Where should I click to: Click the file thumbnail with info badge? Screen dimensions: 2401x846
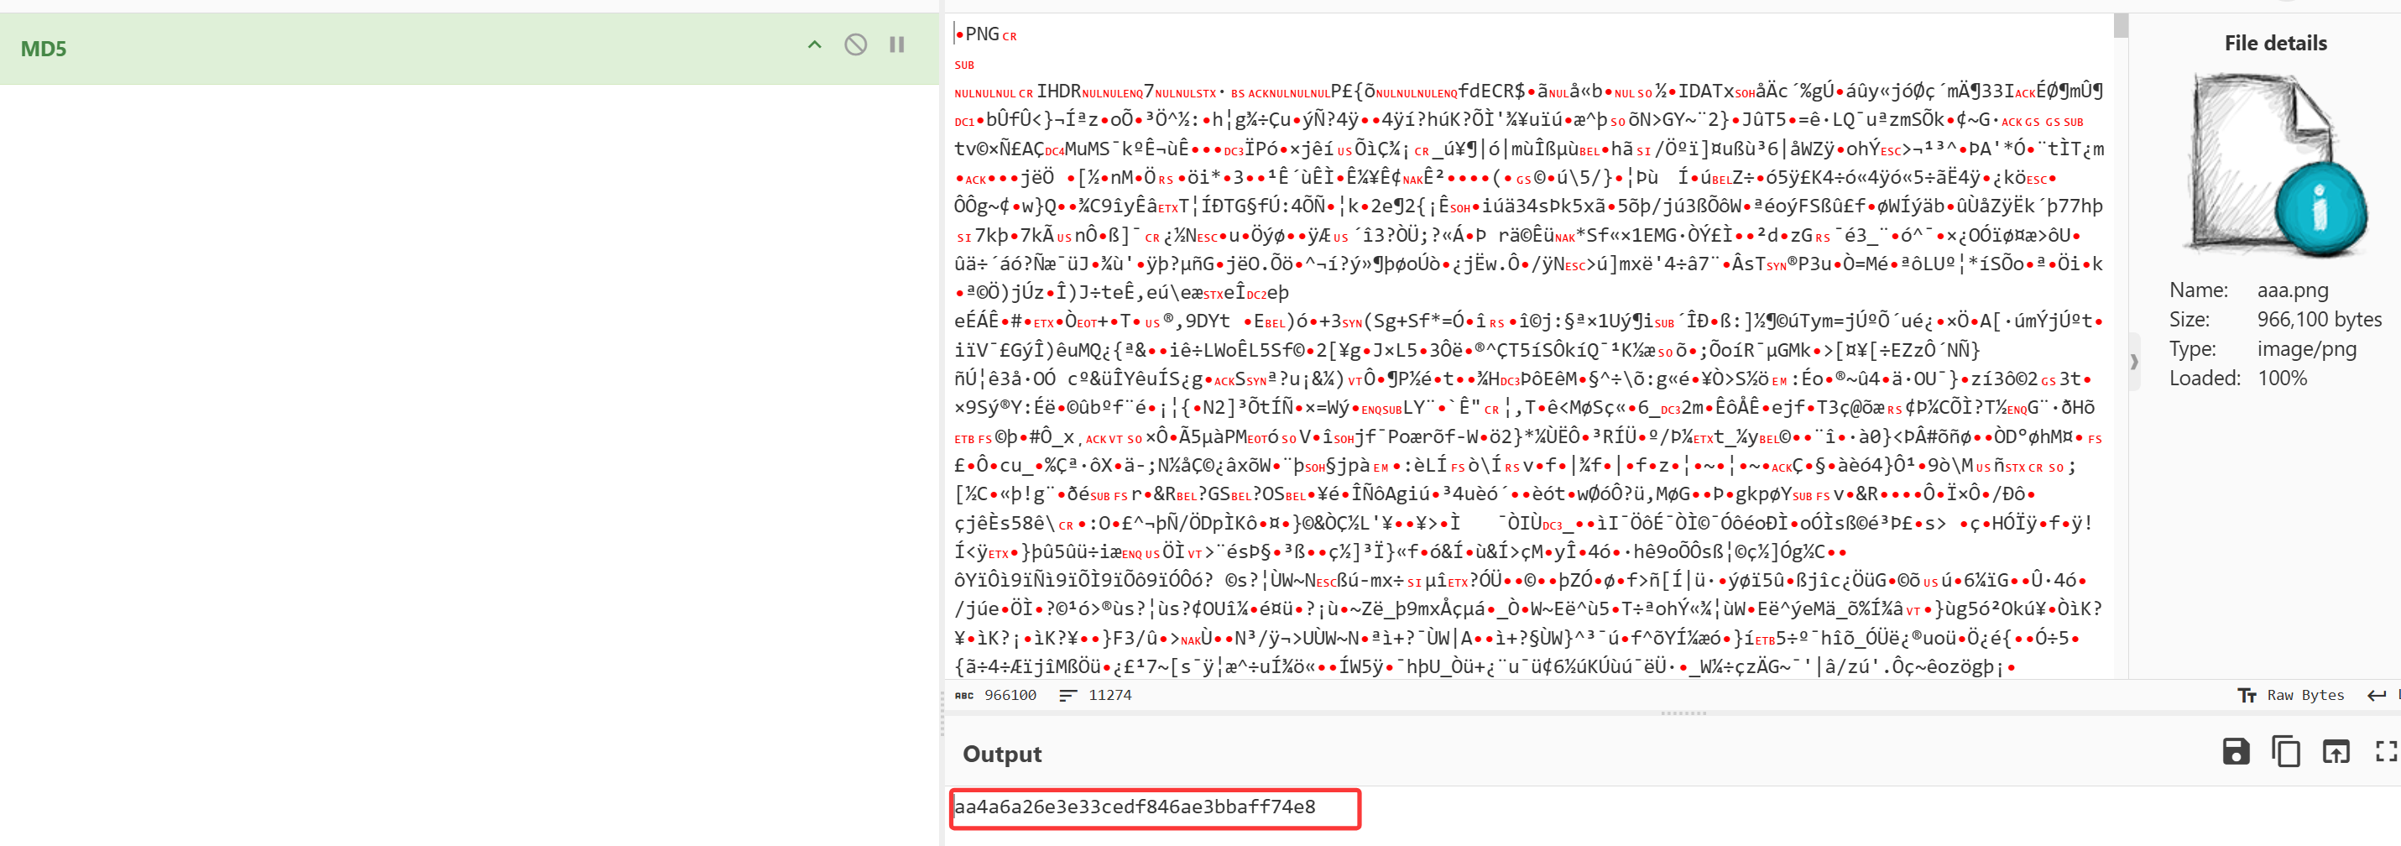[x=2275, y=166]
